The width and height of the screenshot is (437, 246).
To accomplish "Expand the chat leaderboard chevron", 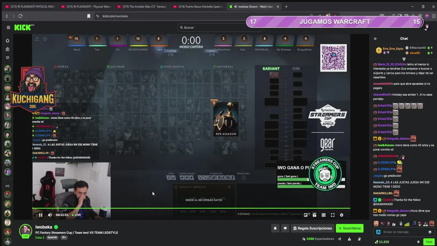I will click(404, 59).
